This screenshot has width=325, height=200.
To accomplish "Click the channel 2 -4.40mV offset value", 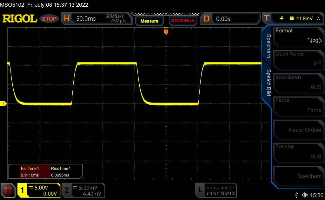I will 91,194.
